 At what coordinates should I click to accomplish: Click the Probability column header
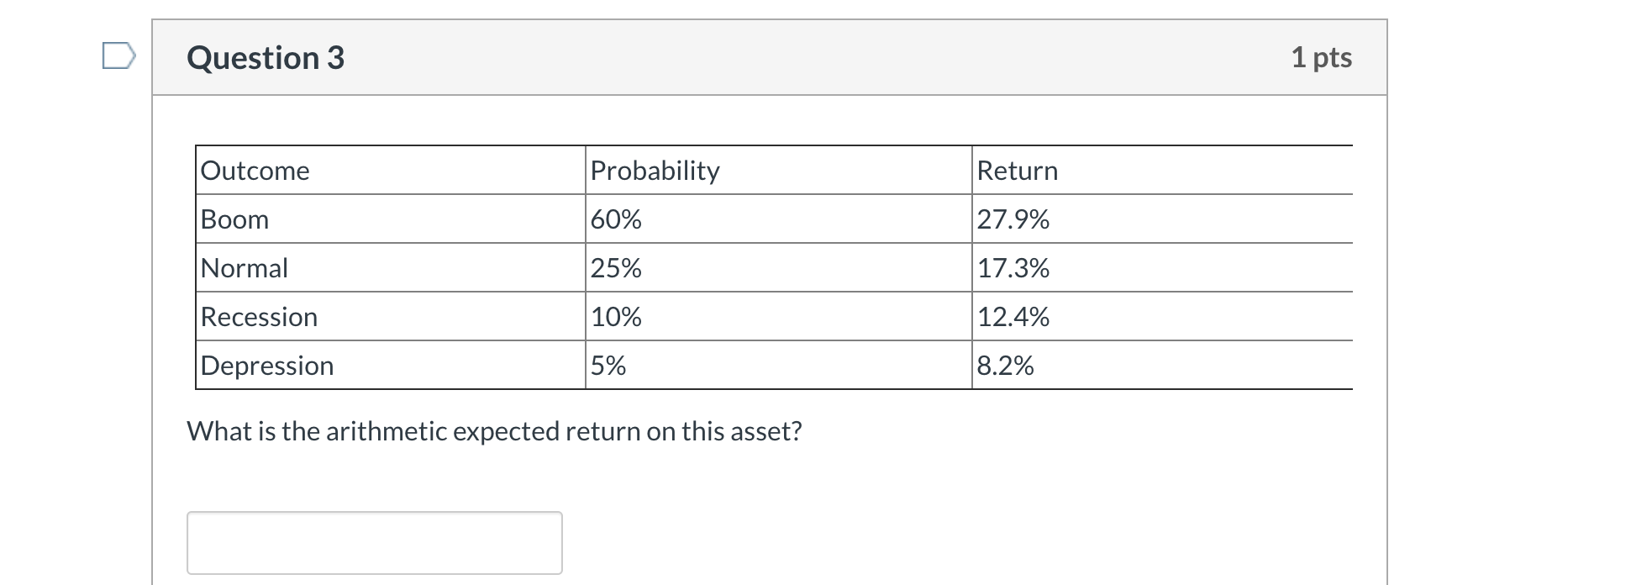coord(655,170)
